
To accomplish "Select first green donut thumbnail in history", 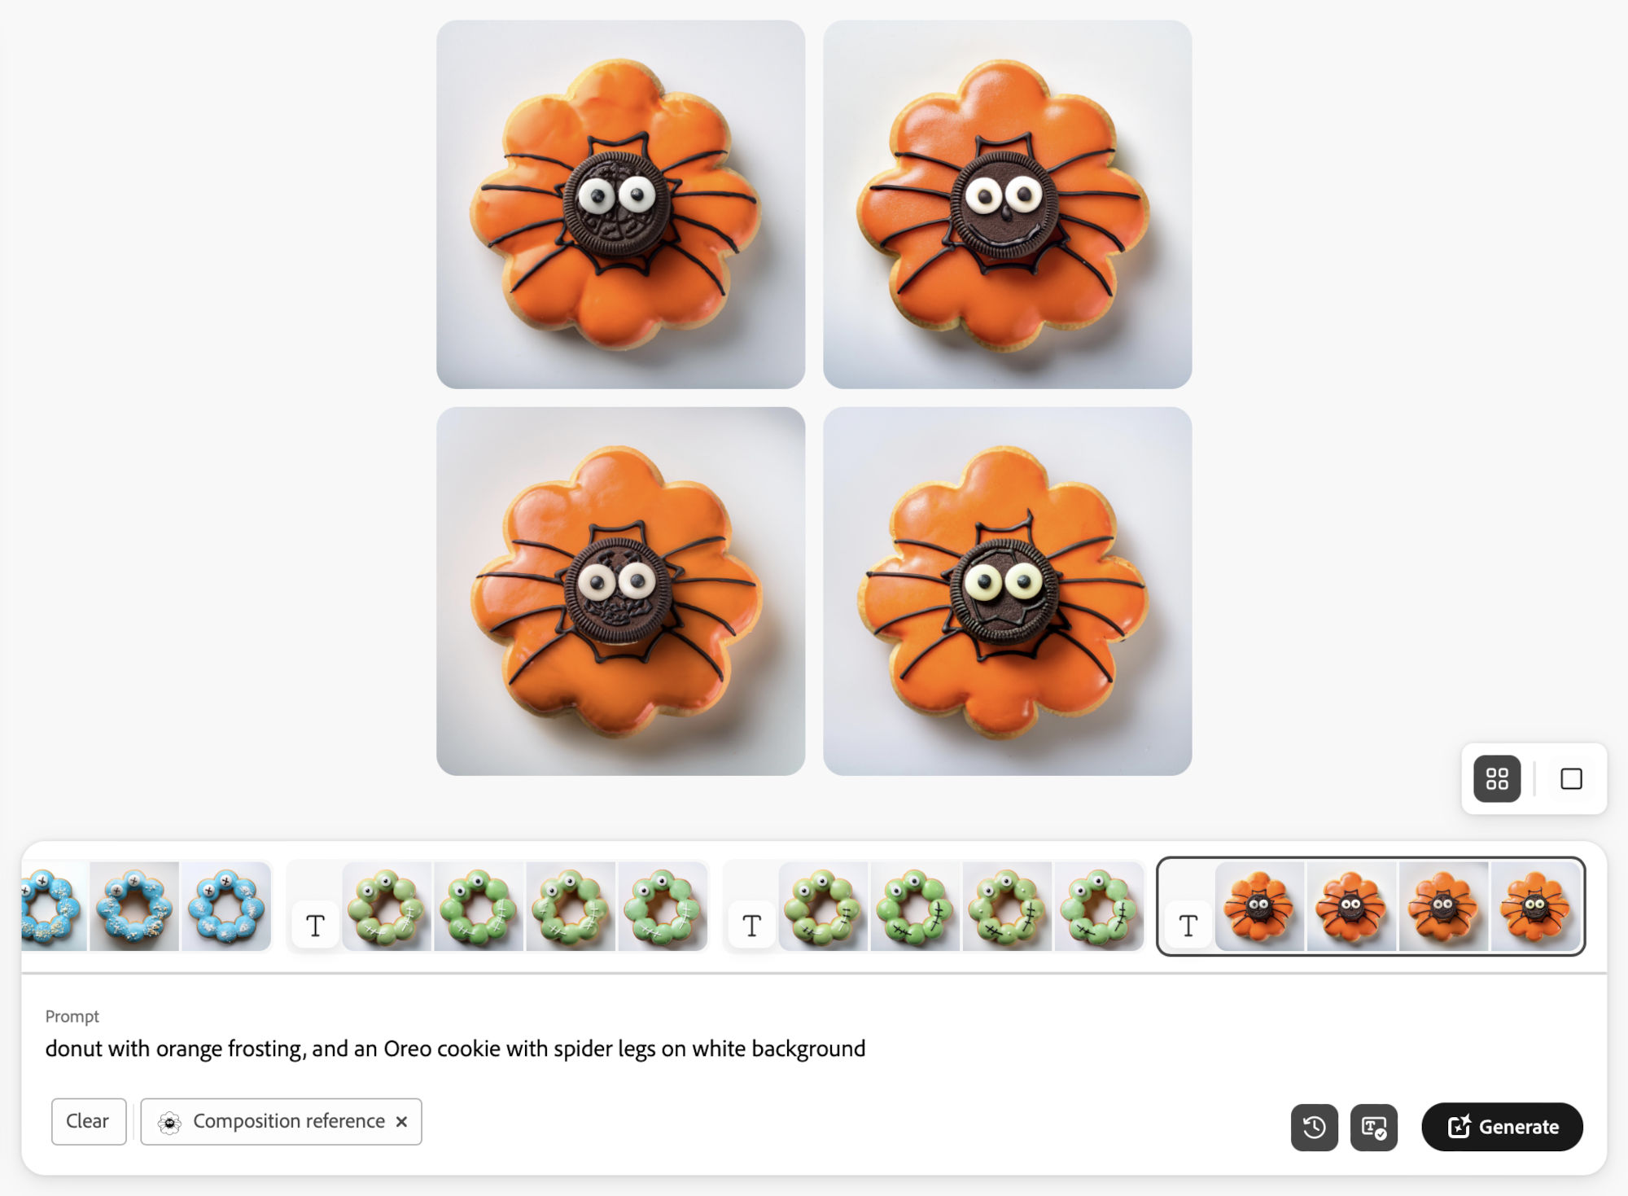I will point(387,906).
